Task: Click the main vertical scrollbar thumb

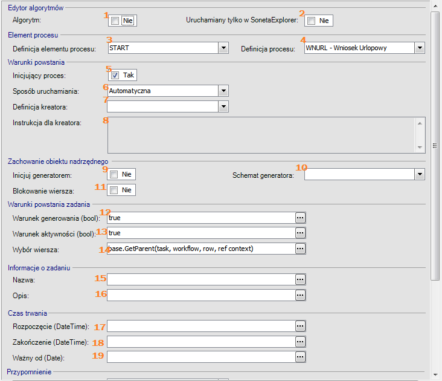Action: coord(435,146)
